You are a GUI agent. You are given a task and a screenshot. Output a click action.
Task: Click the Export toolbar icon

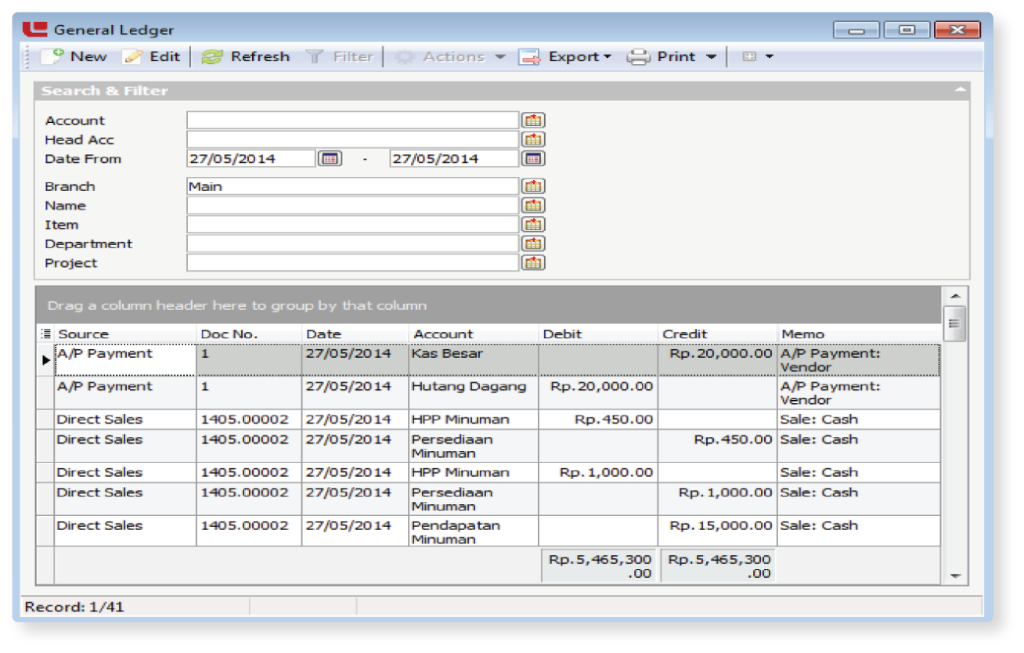tap(530, 56)
